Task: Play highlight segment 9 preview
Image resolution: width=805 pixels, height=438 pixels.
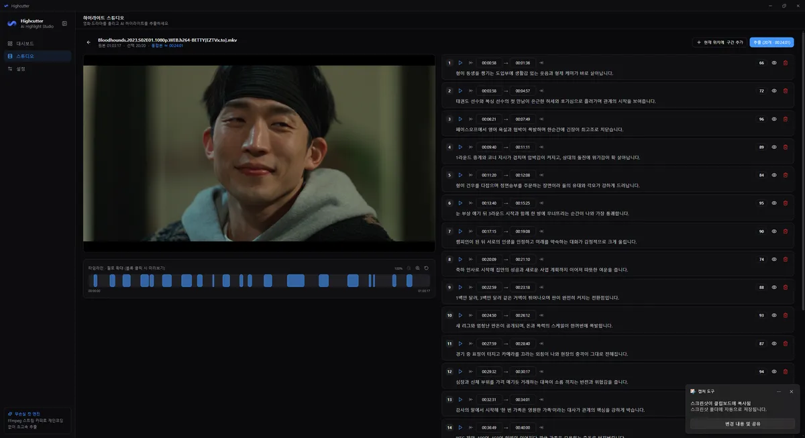Action: click(x=460, y=287)
